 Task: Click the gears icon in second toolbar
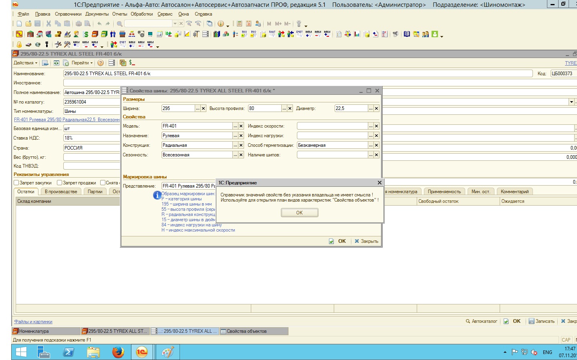[x=141, y=34]
